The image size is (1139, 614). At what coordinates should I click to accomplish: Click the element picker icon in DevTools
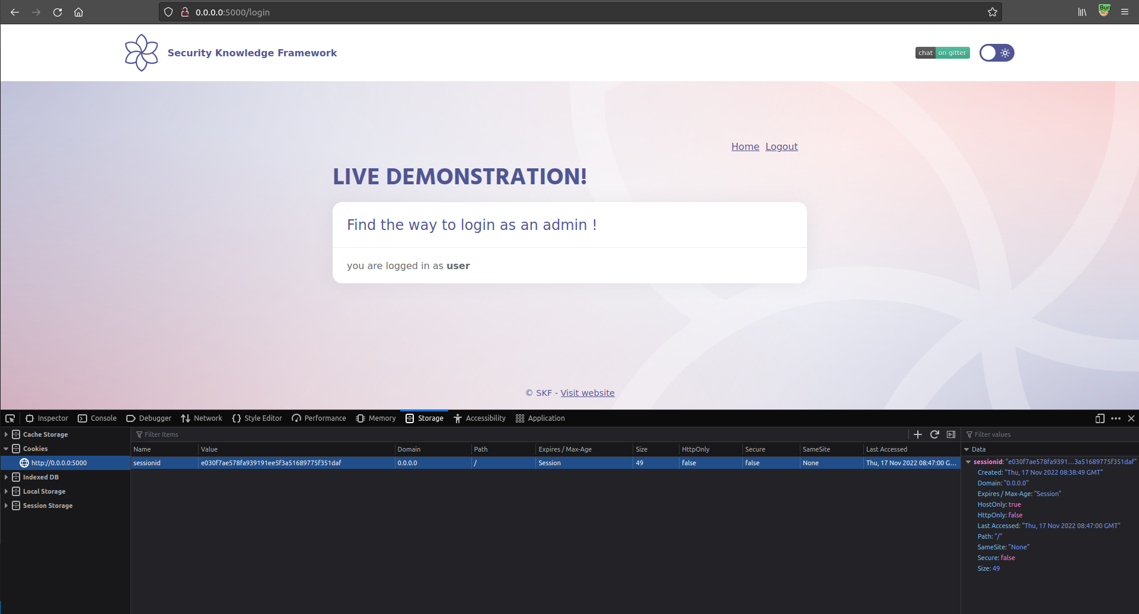point(10,418)
